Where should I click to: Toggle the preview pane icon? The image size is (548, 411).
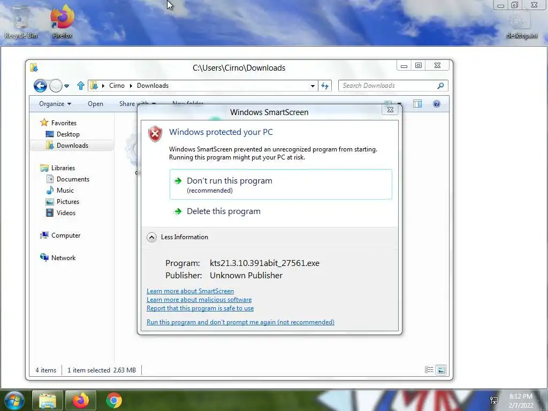[417, 104]
